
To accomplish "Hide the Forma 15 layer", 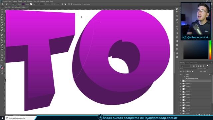I will (181, 81).
